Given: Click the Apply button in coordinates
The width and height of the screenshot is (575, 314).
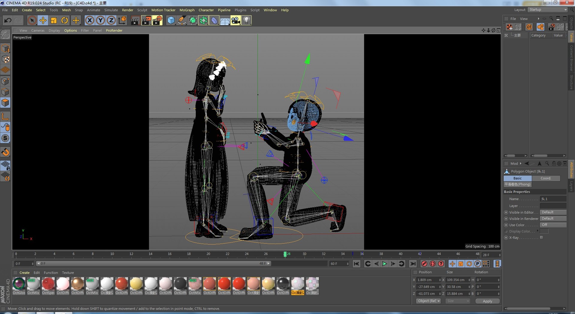Looking at the screenshot, I should 487,301.
